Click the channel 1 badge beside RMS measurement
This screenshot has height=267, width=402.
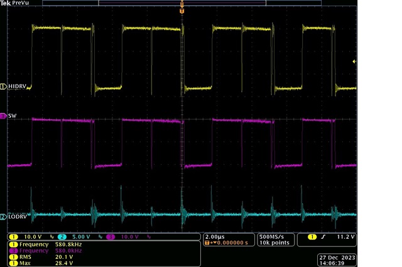(13, 257)
